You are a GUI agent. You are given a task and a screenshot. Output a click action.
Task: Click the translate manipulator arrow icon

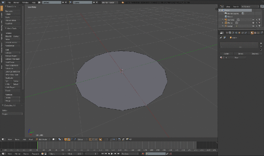coord(69,139)
